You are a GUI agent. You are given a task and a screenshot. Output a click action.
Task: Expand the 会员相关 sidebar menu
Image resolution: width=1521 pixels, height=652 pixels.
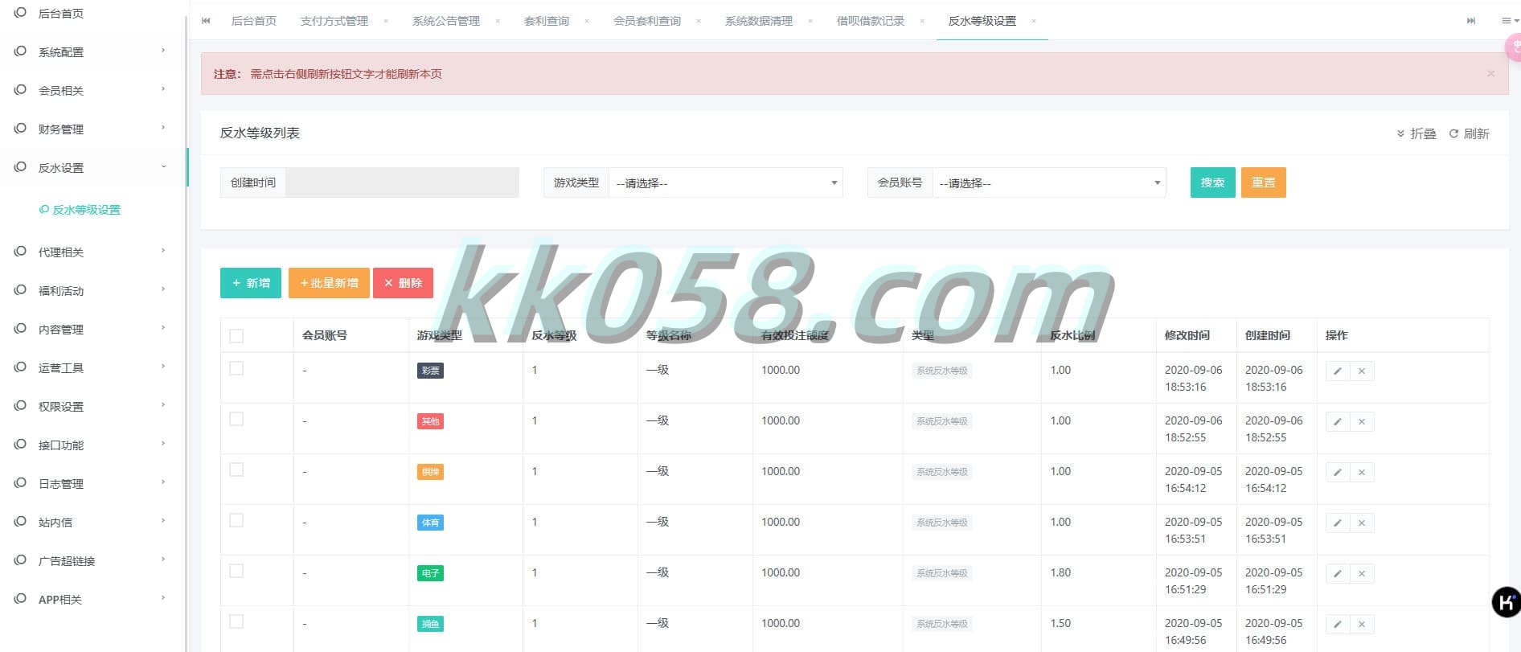pyautogui.click(x=93, y=90)
